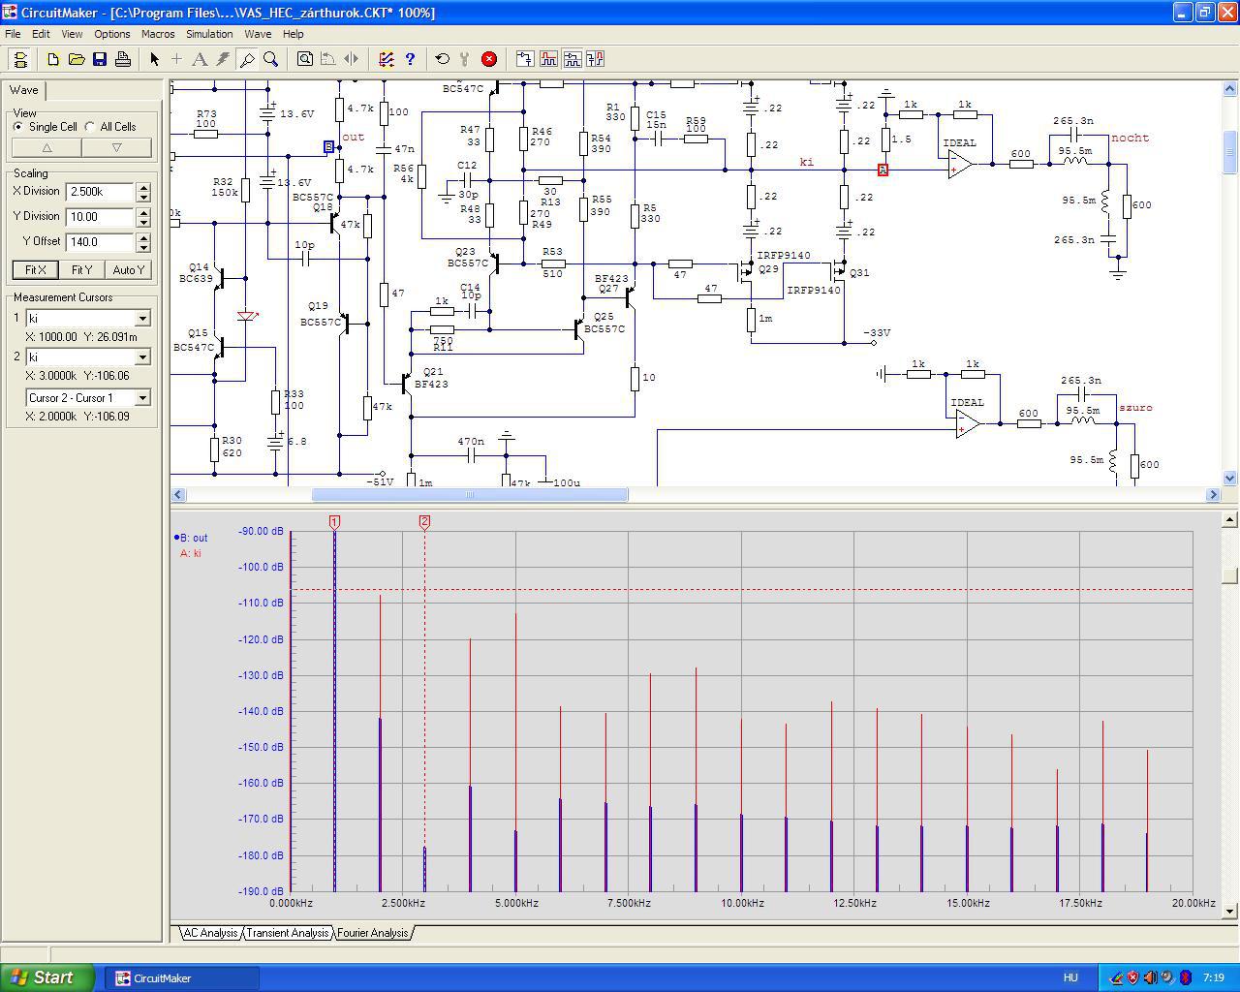Click the Fit Y button

81,270
